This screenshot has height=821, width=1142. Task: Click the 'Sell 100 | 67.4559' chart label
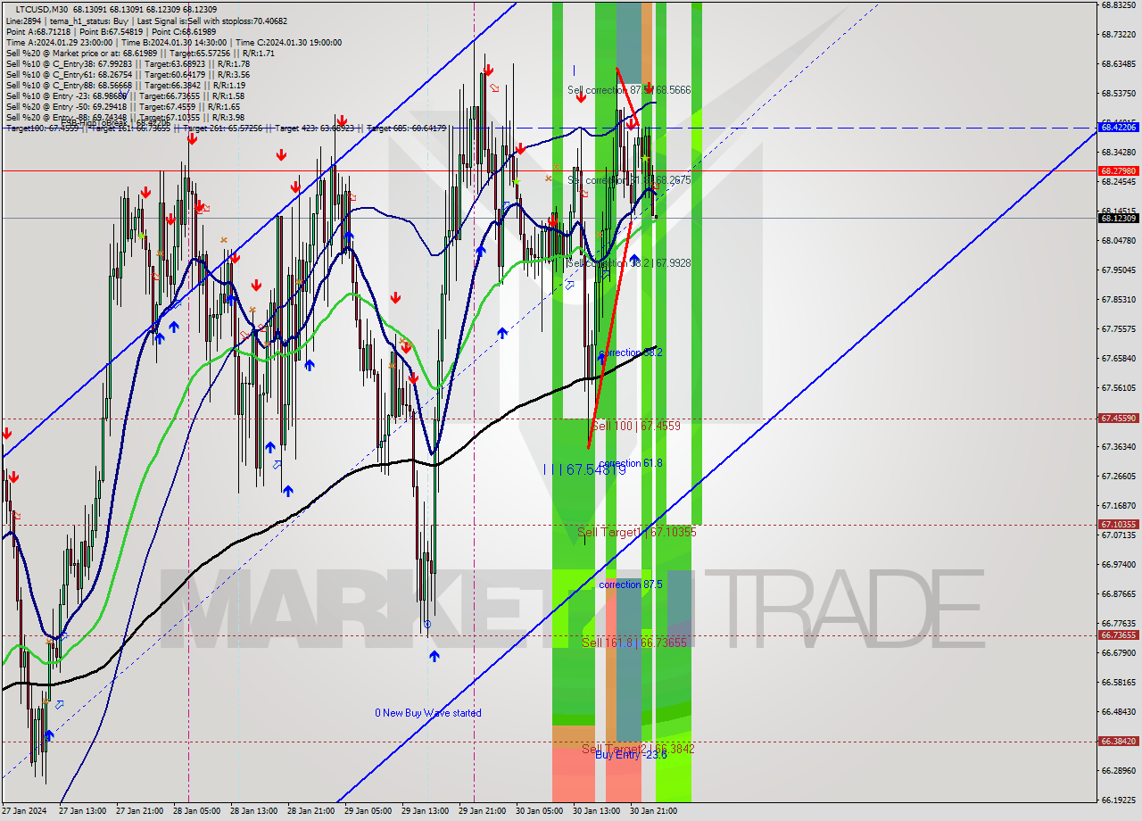(636, 427)
